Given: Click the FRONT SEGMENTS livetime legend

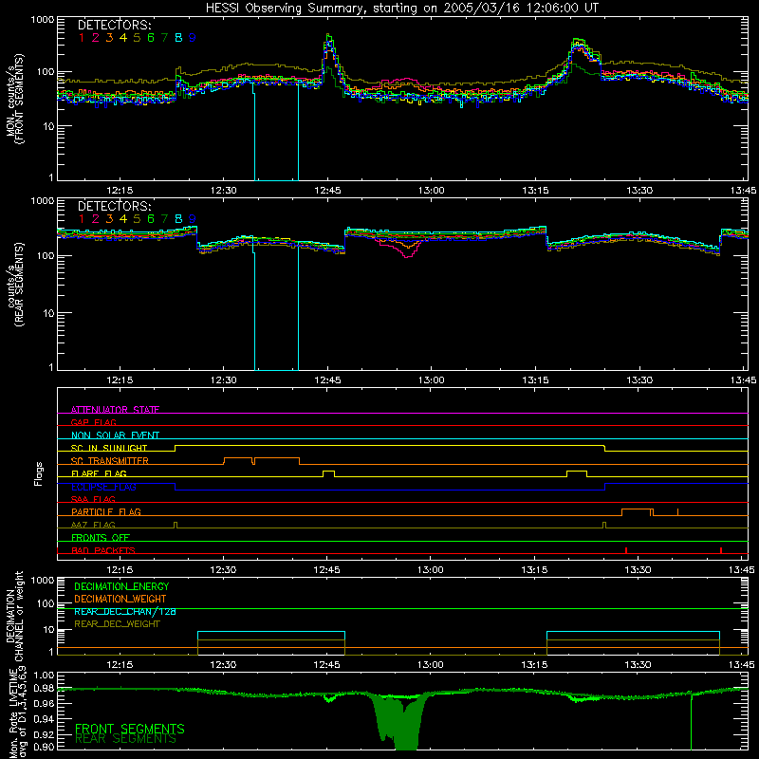Looking at the screenshot, I should tap(130, 729).
